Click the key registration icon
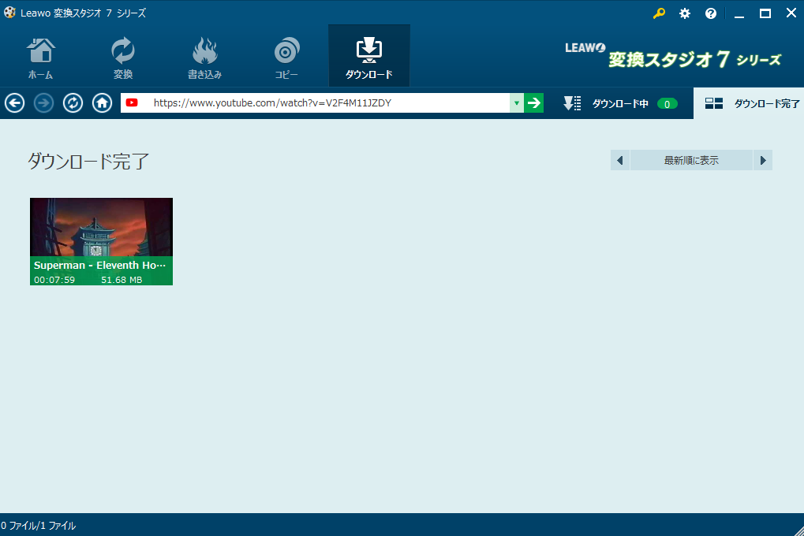This screenshot has height=536, width=804. click(659, 13)
